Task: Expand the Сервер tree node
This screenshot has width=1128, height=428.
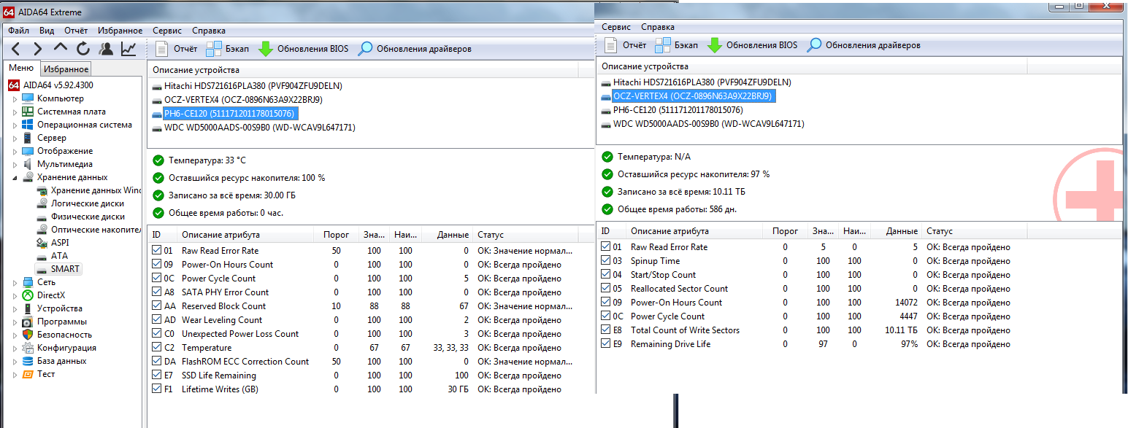Action: pos(15,138)
